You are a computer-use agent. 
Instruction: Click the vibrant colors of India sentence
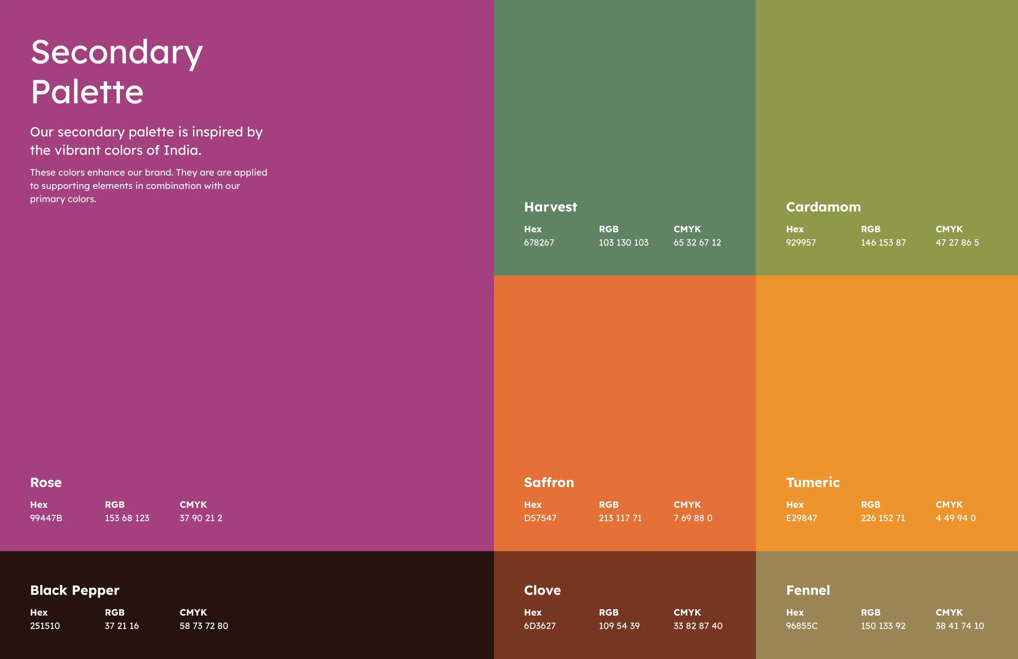(146, 141)
